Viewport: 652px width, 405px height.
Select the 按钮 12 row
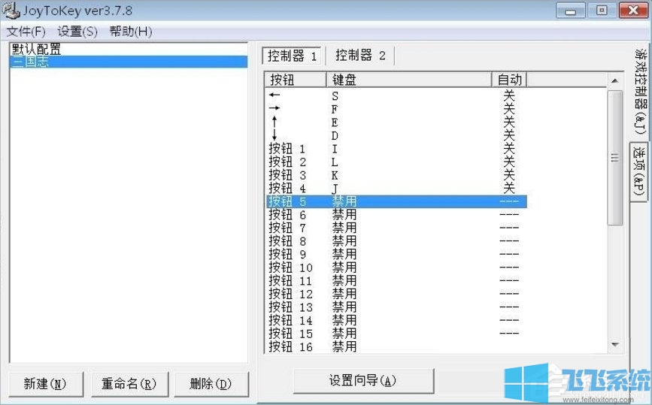click(x=396, y=294)
